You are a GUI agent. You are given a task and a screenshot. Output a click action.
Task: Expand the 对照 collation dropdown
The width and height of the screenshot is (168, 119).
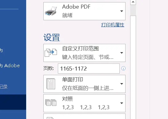pyautogui.click(x=84, y=103)
